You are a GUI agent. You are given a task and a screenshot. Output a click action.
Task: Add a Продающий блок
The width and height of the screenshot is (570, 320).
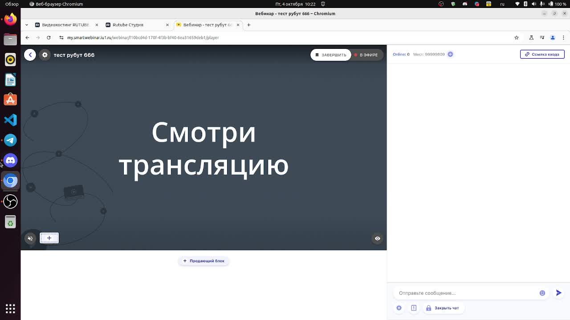[204, 261]
